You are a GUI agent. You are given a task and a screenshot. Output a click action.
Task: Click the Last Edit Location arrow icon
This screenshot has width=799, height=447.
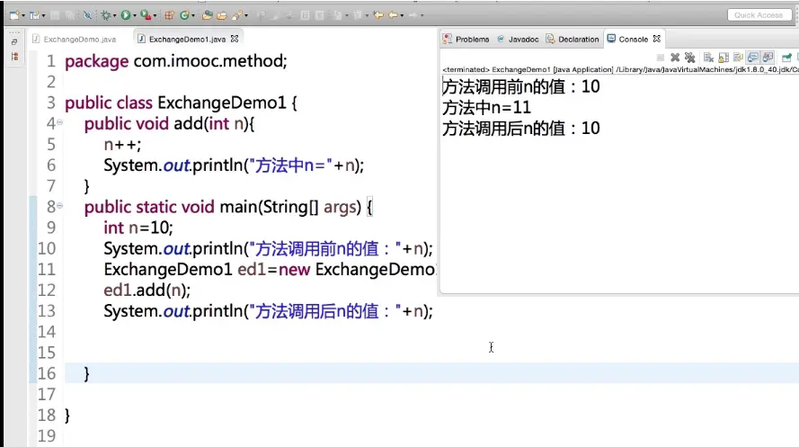(378, 15)
